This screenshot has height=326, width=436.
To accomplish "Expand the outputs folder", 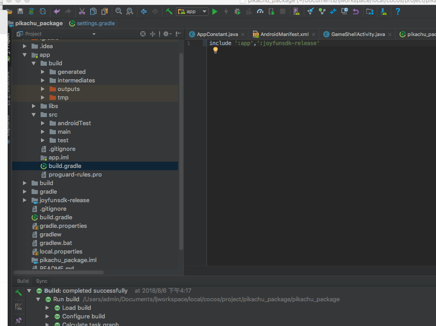I will coord(42,89).
